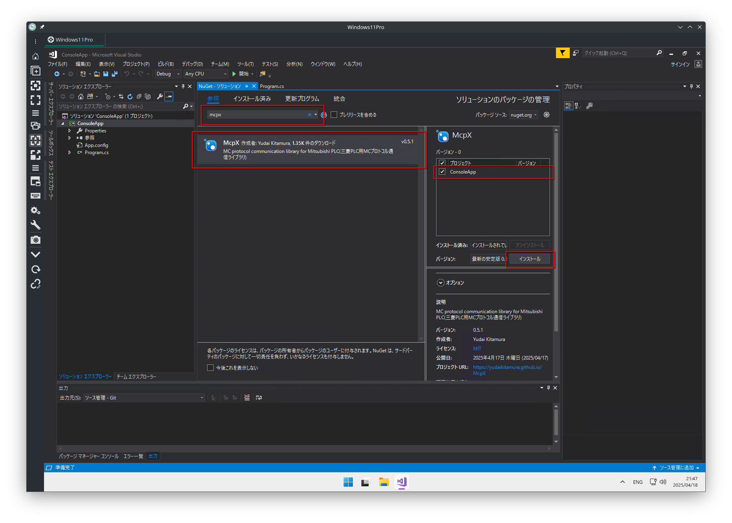Pin the NuGet Solution tab
732x523 pixels.
[247, 86]
